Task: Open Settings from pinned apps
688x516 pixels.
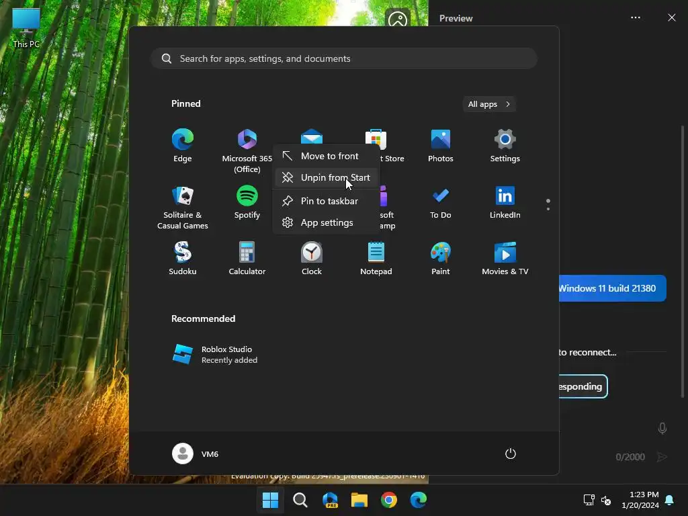Action: point(505,146)
